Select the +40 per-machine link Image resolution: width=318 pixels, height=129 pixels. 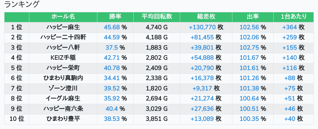pos(290,119)
